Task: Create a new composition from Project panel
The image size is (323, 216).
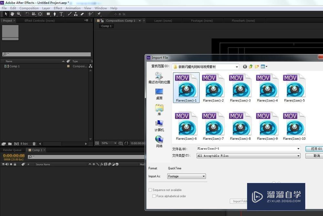Action: coord(16,144)
